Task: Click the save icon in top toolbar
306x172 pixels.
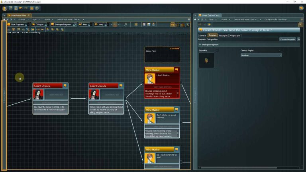Action: pos(16,8)
